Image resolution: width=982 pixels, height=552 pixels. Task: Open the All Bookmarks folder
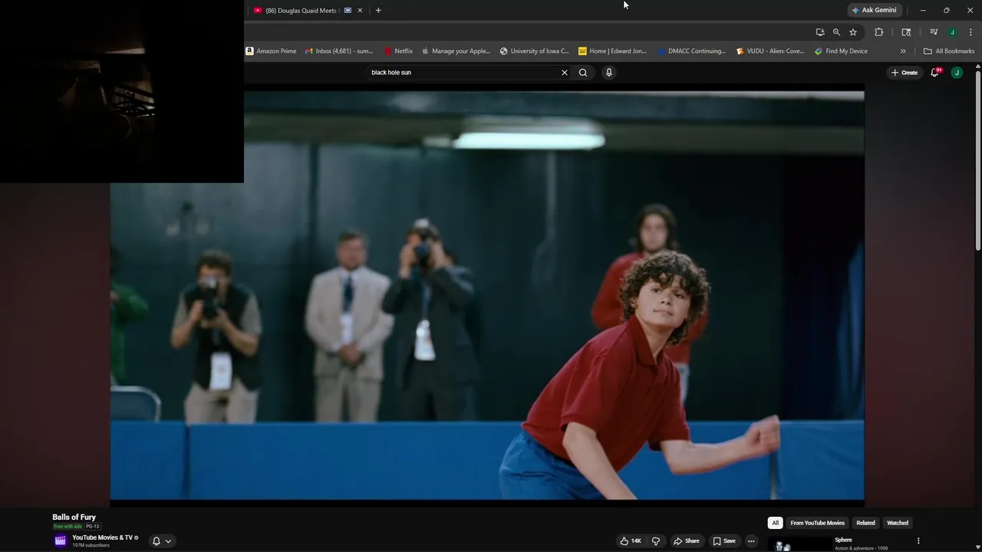[x=949, y=51]
